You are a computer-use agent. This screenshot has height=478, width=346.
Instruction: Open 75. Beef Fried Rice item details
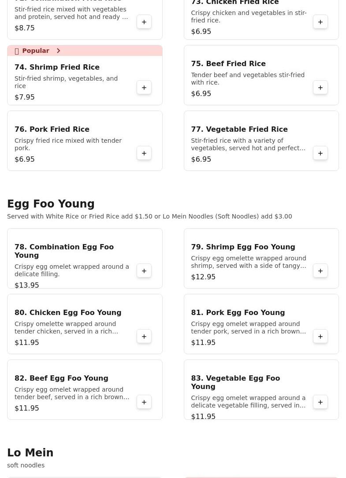click(x=228, y=64)
